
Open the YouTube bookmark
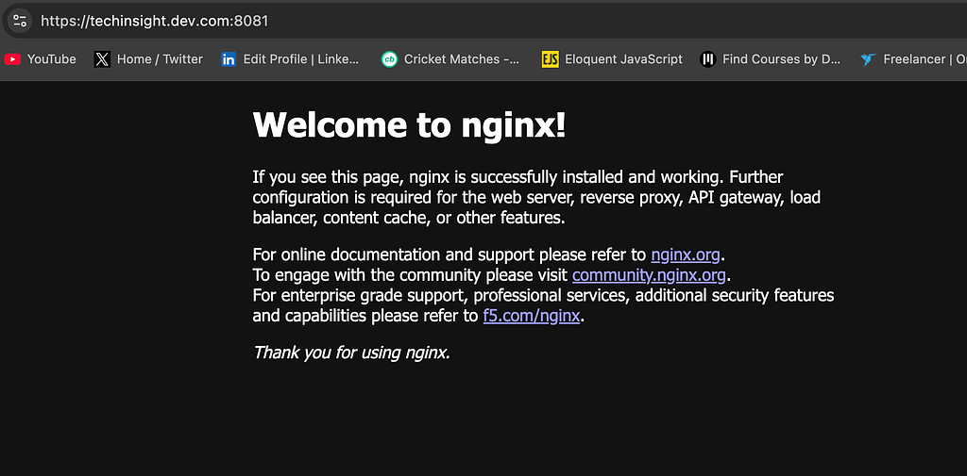click(x=40, y=59)
